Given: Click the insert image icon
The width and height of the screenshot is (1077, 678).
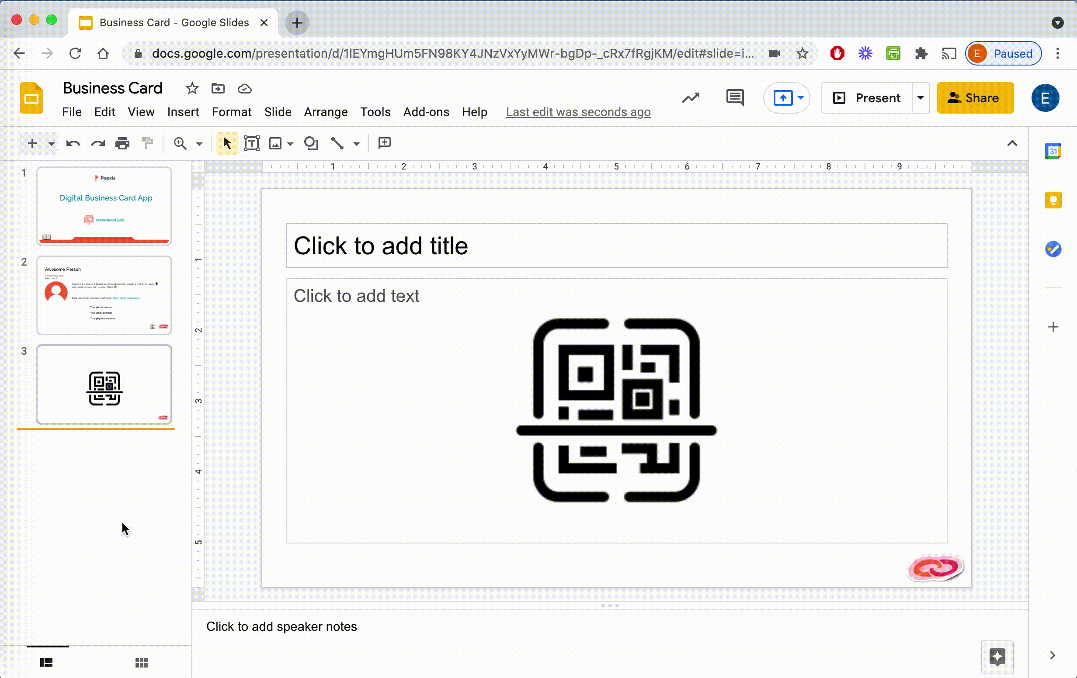Looking at the screenshot, I should pos(275,143).
